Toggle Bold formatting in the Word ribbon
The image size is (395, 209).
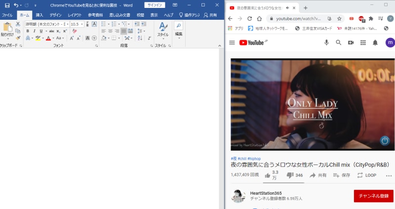click(28, 31)
